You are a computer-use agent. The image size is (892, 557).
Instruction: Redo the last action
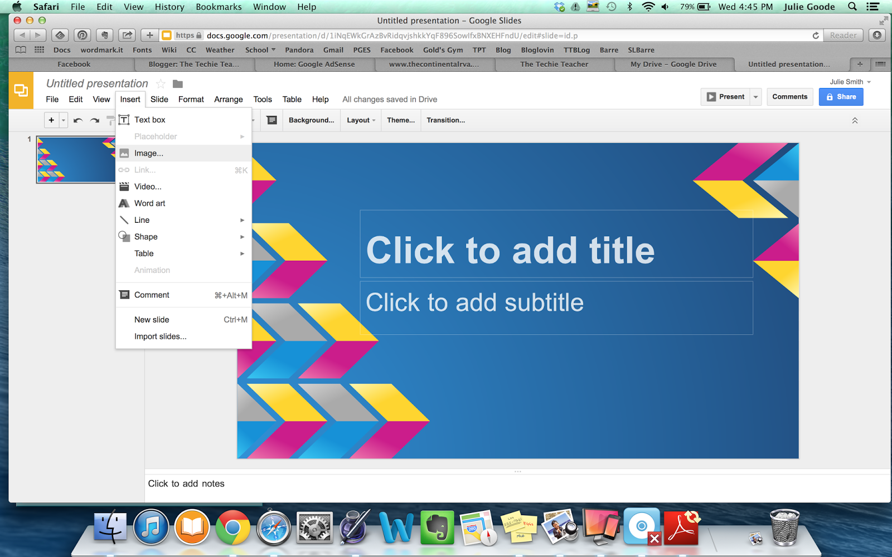[x=95, y=120]
